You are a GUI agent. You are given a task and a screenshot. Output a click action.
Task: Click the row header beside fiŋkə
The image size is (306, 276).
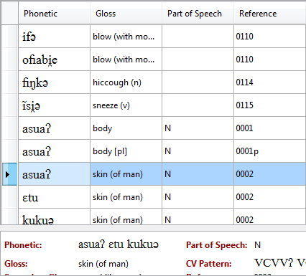tap(9, 82)
